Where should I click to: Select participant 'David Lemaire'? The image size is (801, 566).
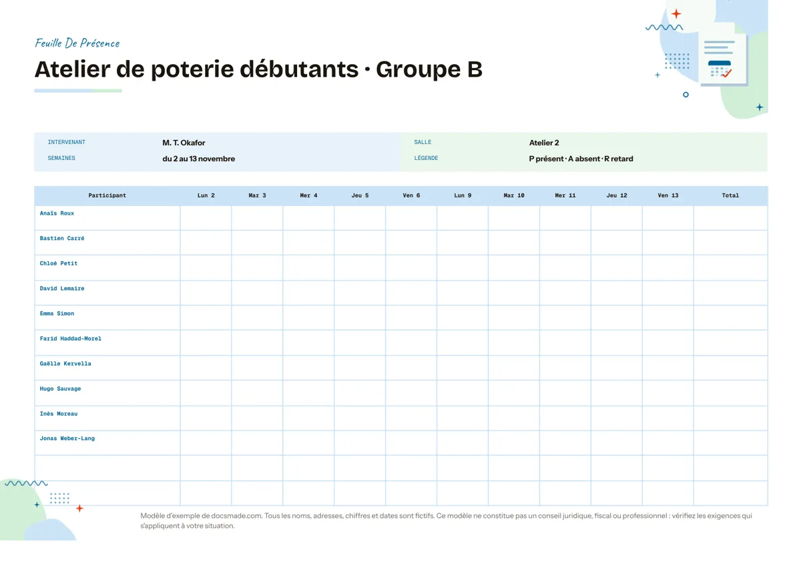(62, 289)
